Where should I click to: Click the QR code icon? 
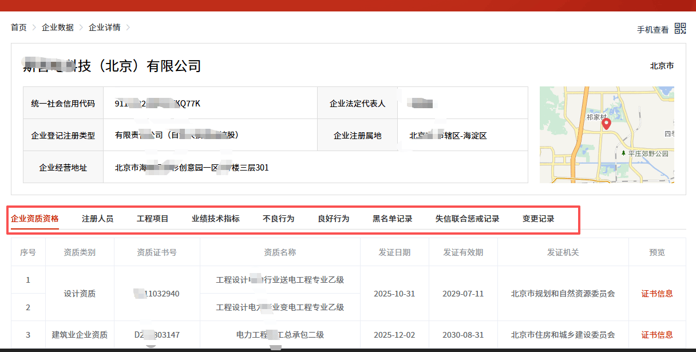click(x=680, y=29)
